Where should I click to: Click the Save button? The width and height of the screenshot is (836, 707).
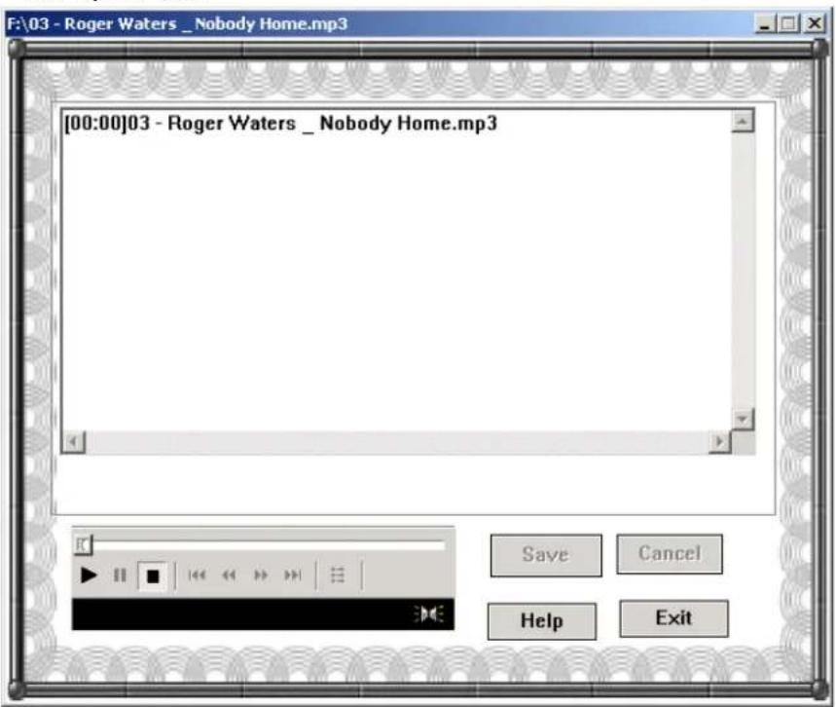[x=546, y=555]
